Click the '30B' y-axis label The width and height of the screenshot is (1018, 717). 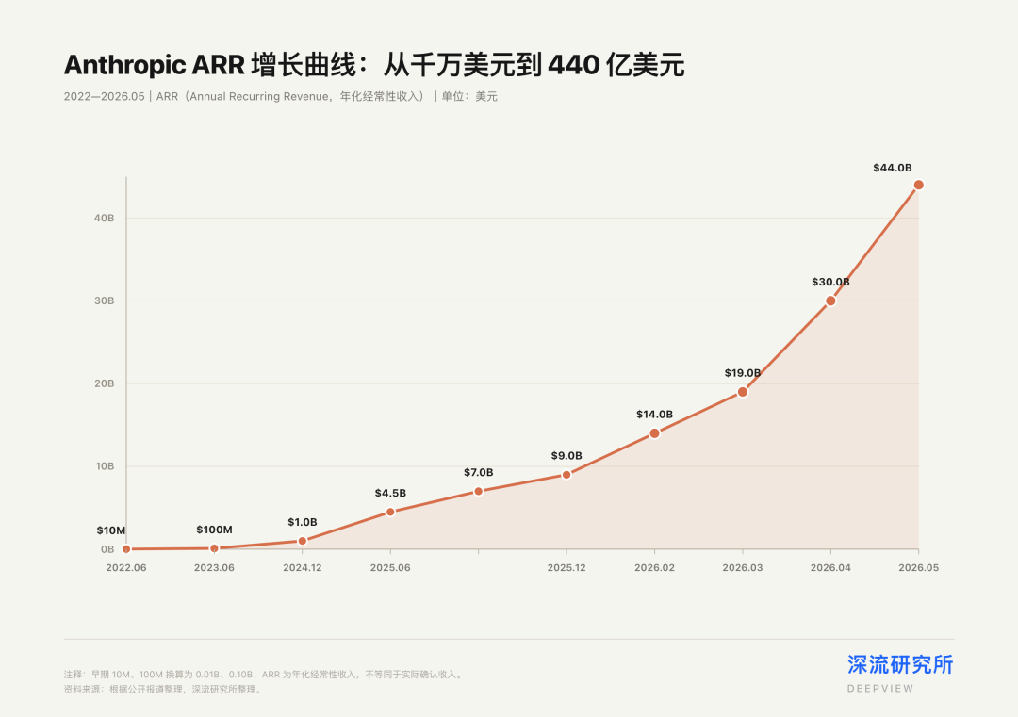click(x=104, y=301)
